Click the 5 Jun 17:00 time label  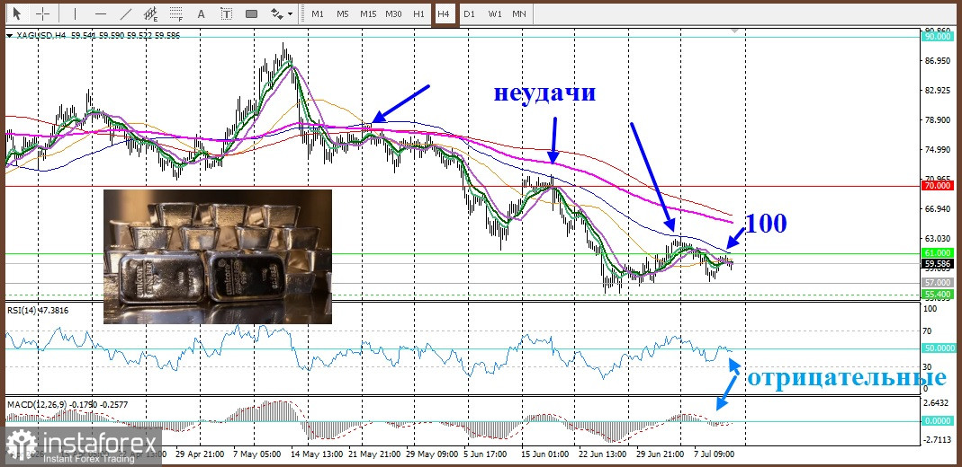[485, 454]
